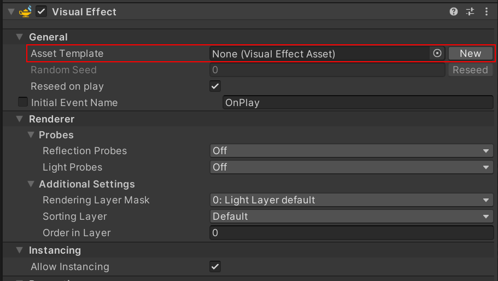Click the New asset template button
Screen dimensions: 498x281
470,54
